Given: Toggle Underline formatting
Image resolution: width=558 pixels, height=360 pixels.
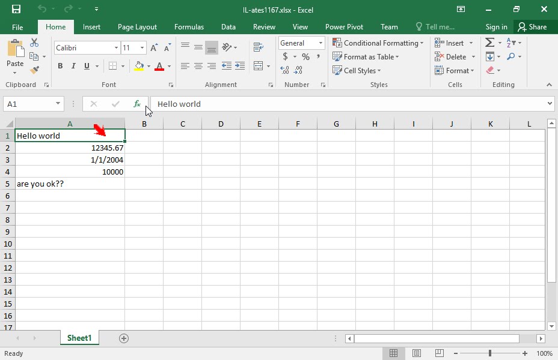Looking at the screenshot, I should [87, 66].
